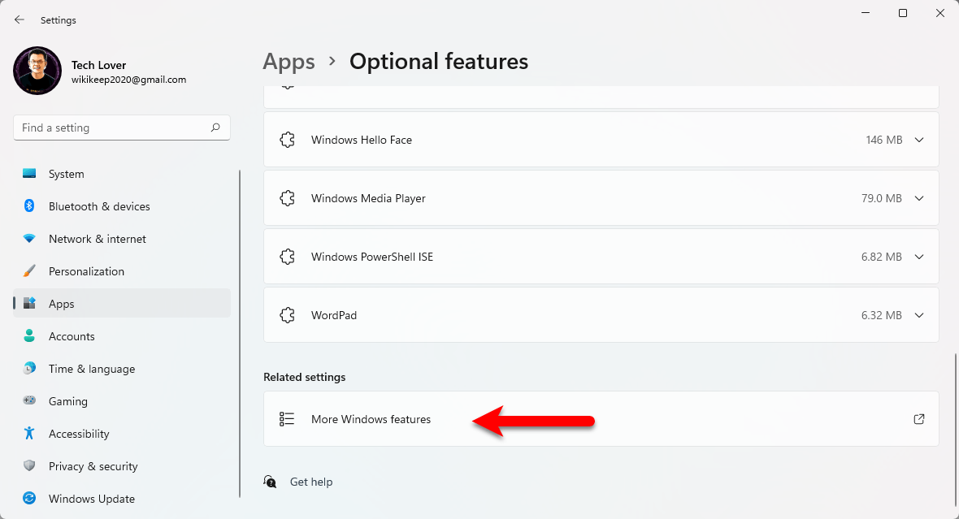Open the Time & language item

(122, 369)
